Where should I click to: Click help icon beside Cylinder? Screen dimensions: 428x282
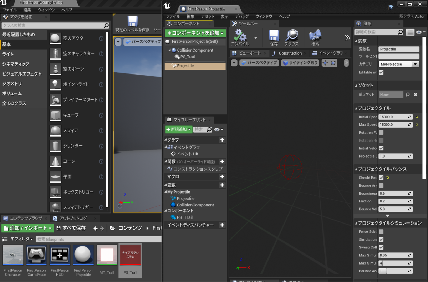101,146
